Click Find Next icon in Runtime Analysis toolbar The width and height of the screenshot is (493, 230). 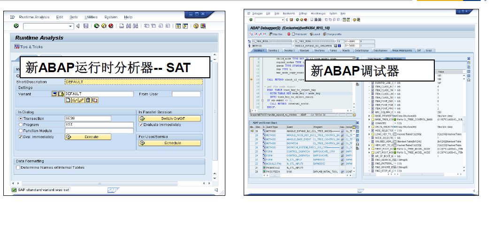tap(136, 26)
